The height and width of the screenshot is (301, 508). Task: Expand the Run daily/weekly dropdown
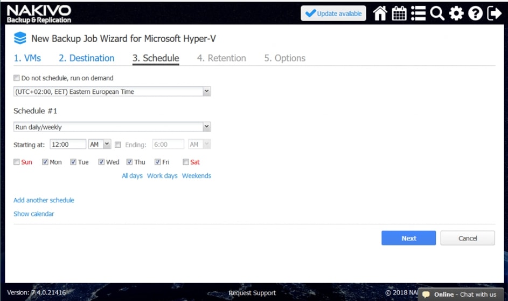(112, 127)
